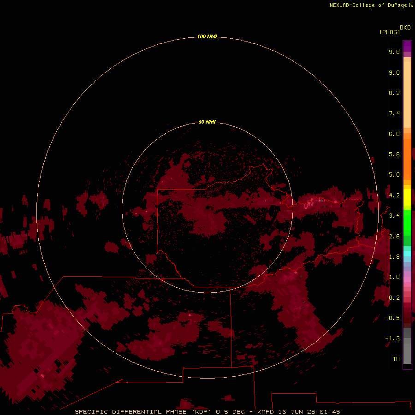415x415 pixels.
Task: Click the cyan segment of the color bar
Action: 407,254
